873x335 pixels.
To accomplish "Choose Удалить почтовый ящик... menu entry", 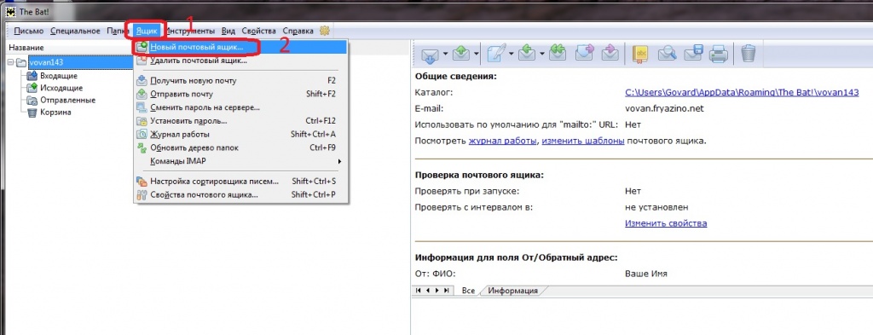I will [x=240, y=61].
